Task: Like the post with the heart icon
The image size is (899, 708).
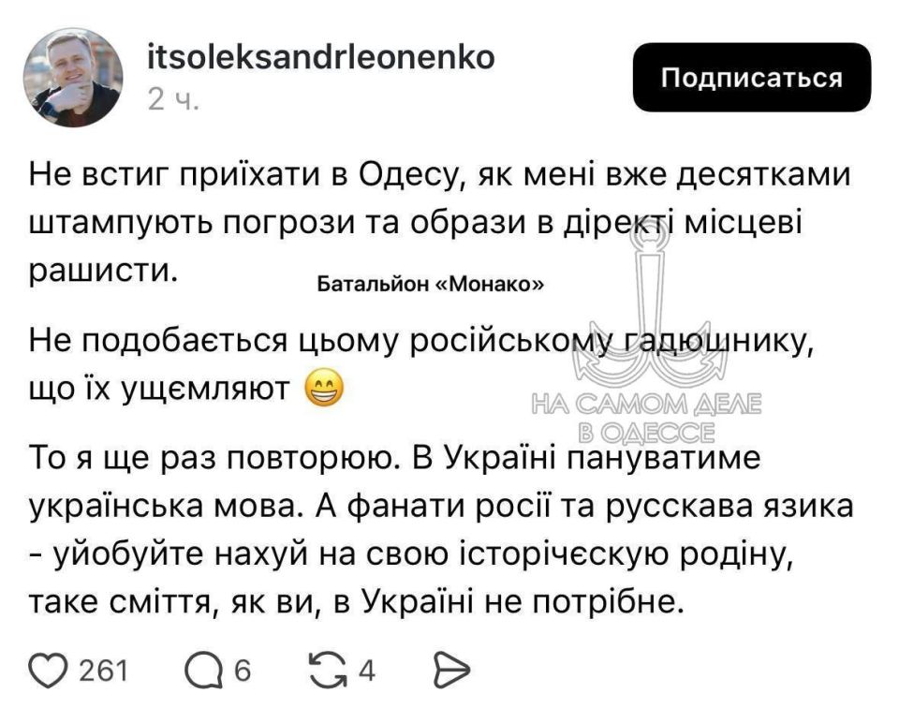Action: (x=49, y=671)
